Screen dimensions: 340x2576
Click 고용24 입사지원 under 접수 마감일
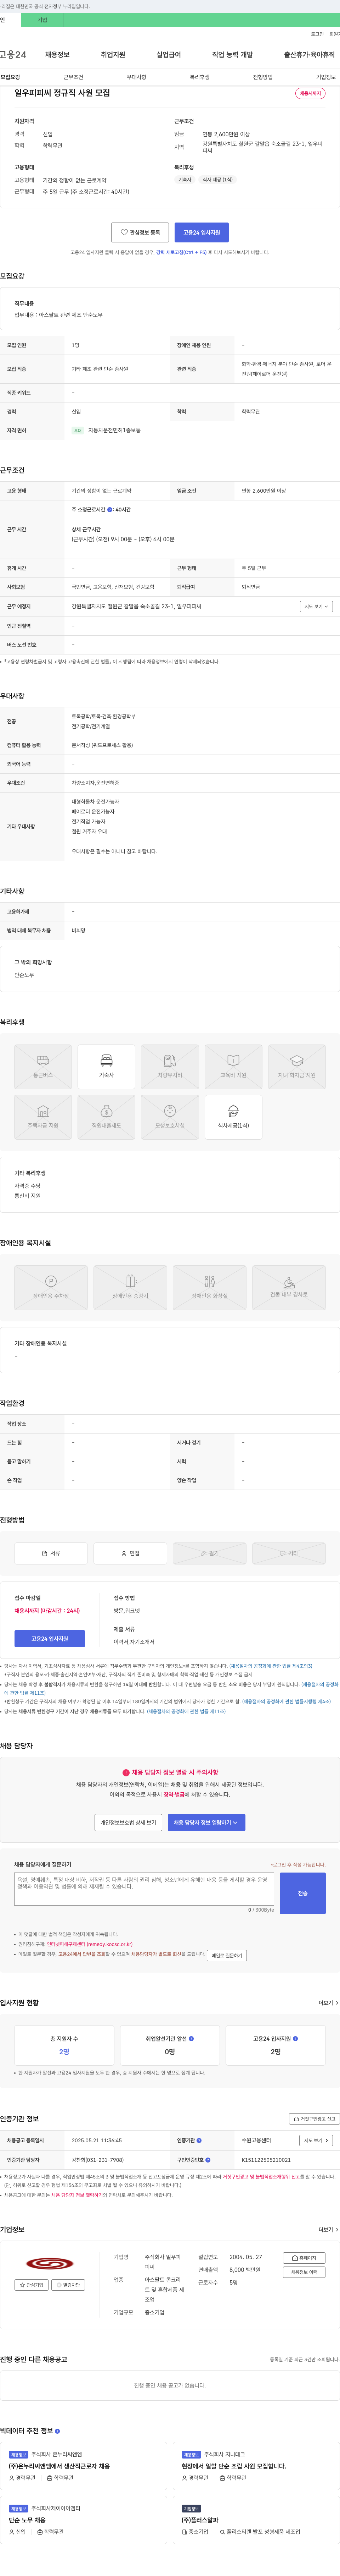point(50,1638)
